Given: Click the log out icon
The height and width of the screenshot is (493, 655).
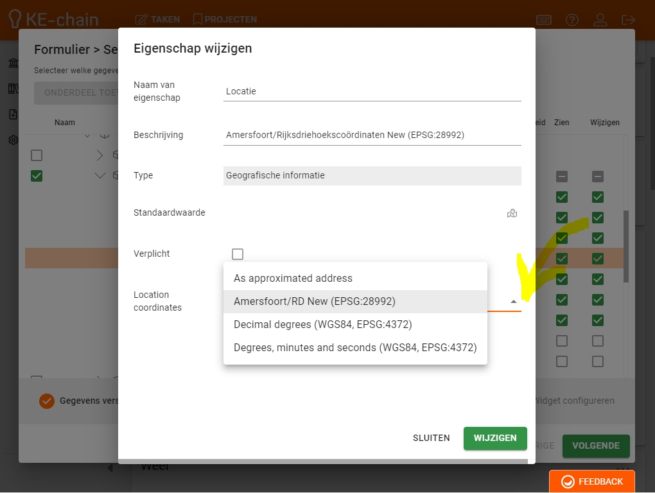Looking at the screenshot, I should 629,19.
